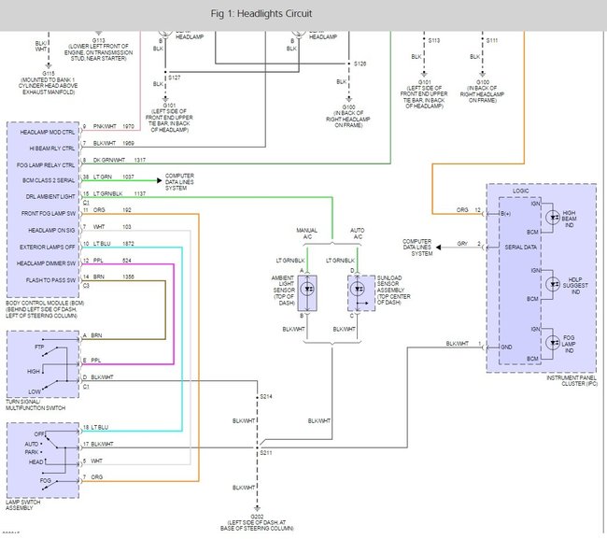This screenshot has height=539, width=607.
Task: Click arrowhead pointing to BCM computer data lines
Action: tap(159, 180)
